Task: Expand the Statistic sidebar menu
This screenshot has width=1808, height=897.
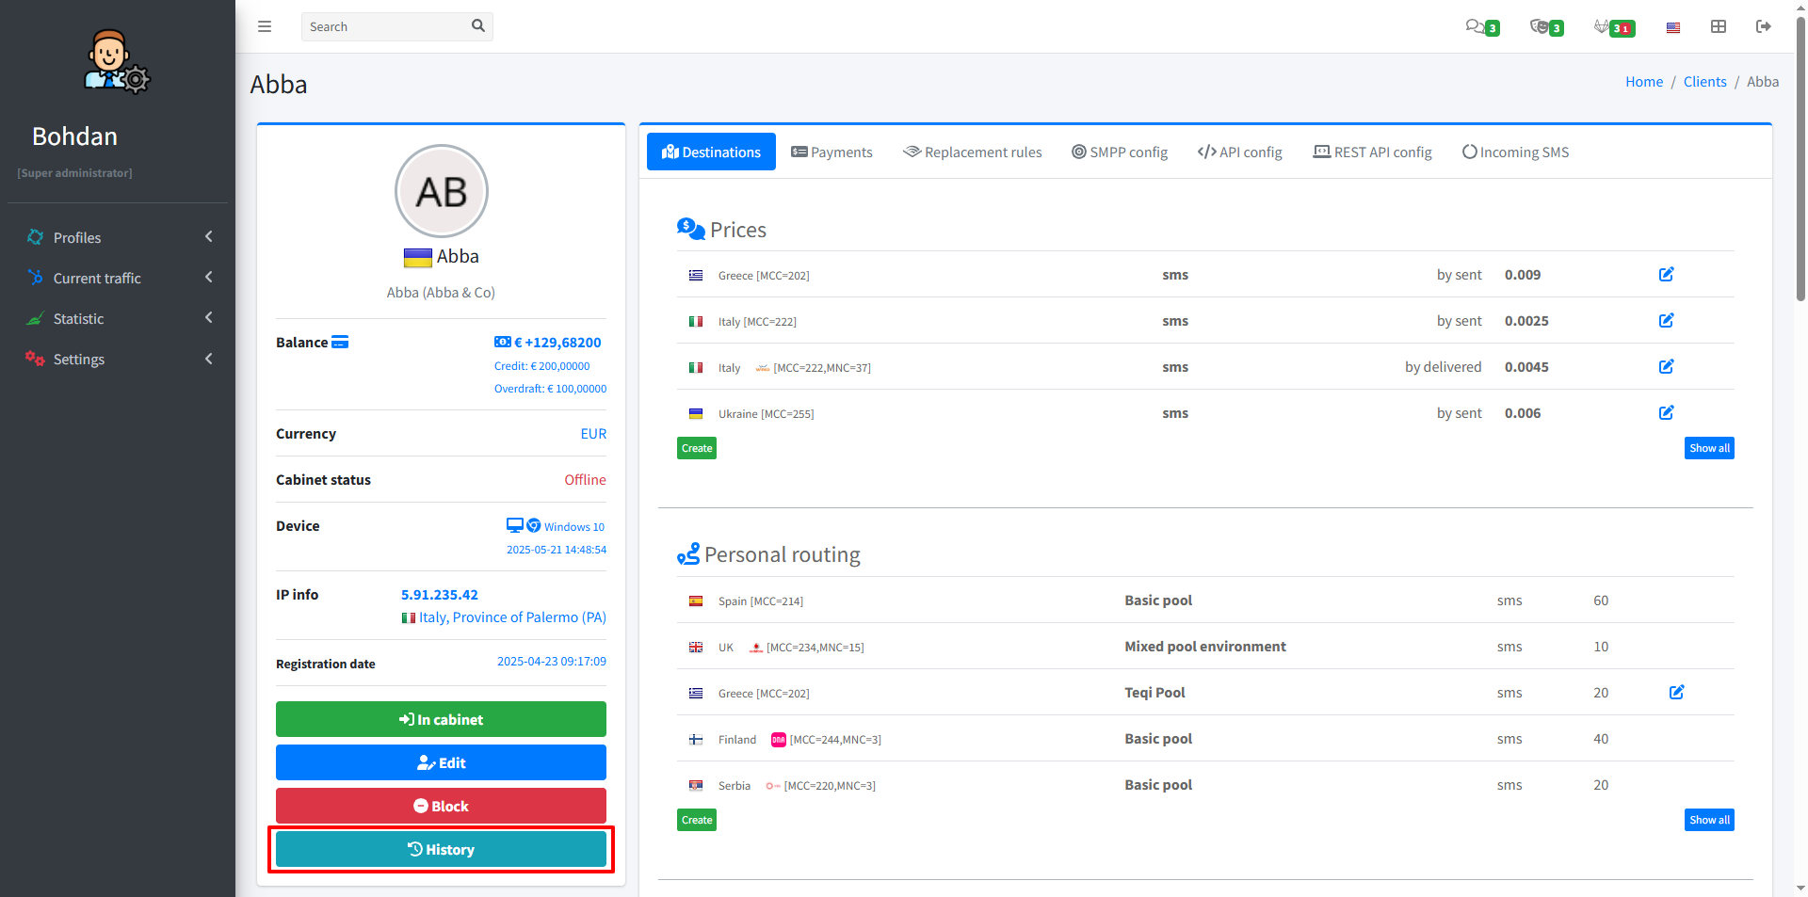Action: (x=118, y=319)
